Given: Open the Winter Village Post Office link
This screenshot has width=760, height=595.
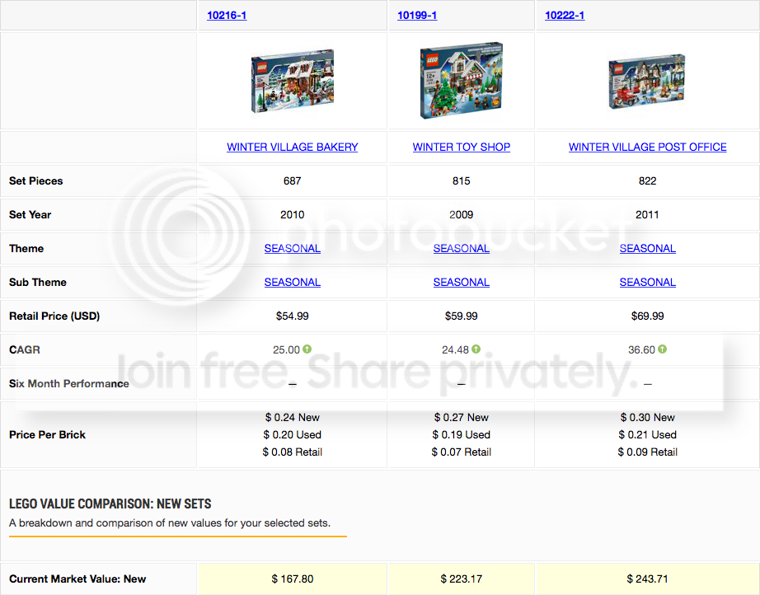Looking at the screenshot, I should coord(648,147).
